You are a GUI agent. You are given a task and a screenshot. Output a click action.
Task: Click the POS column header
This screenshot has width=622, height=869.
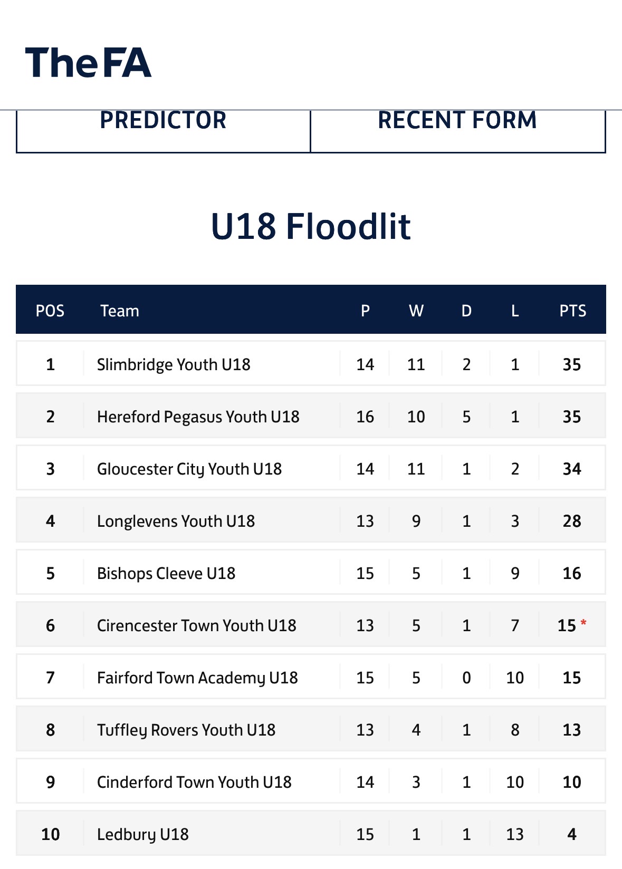[x=50, y=311]
